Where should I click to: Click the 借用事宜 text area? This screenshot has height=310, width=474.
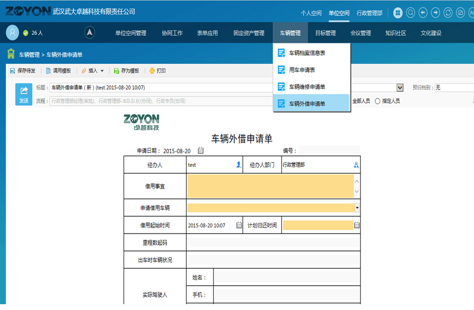click(270, 186)
